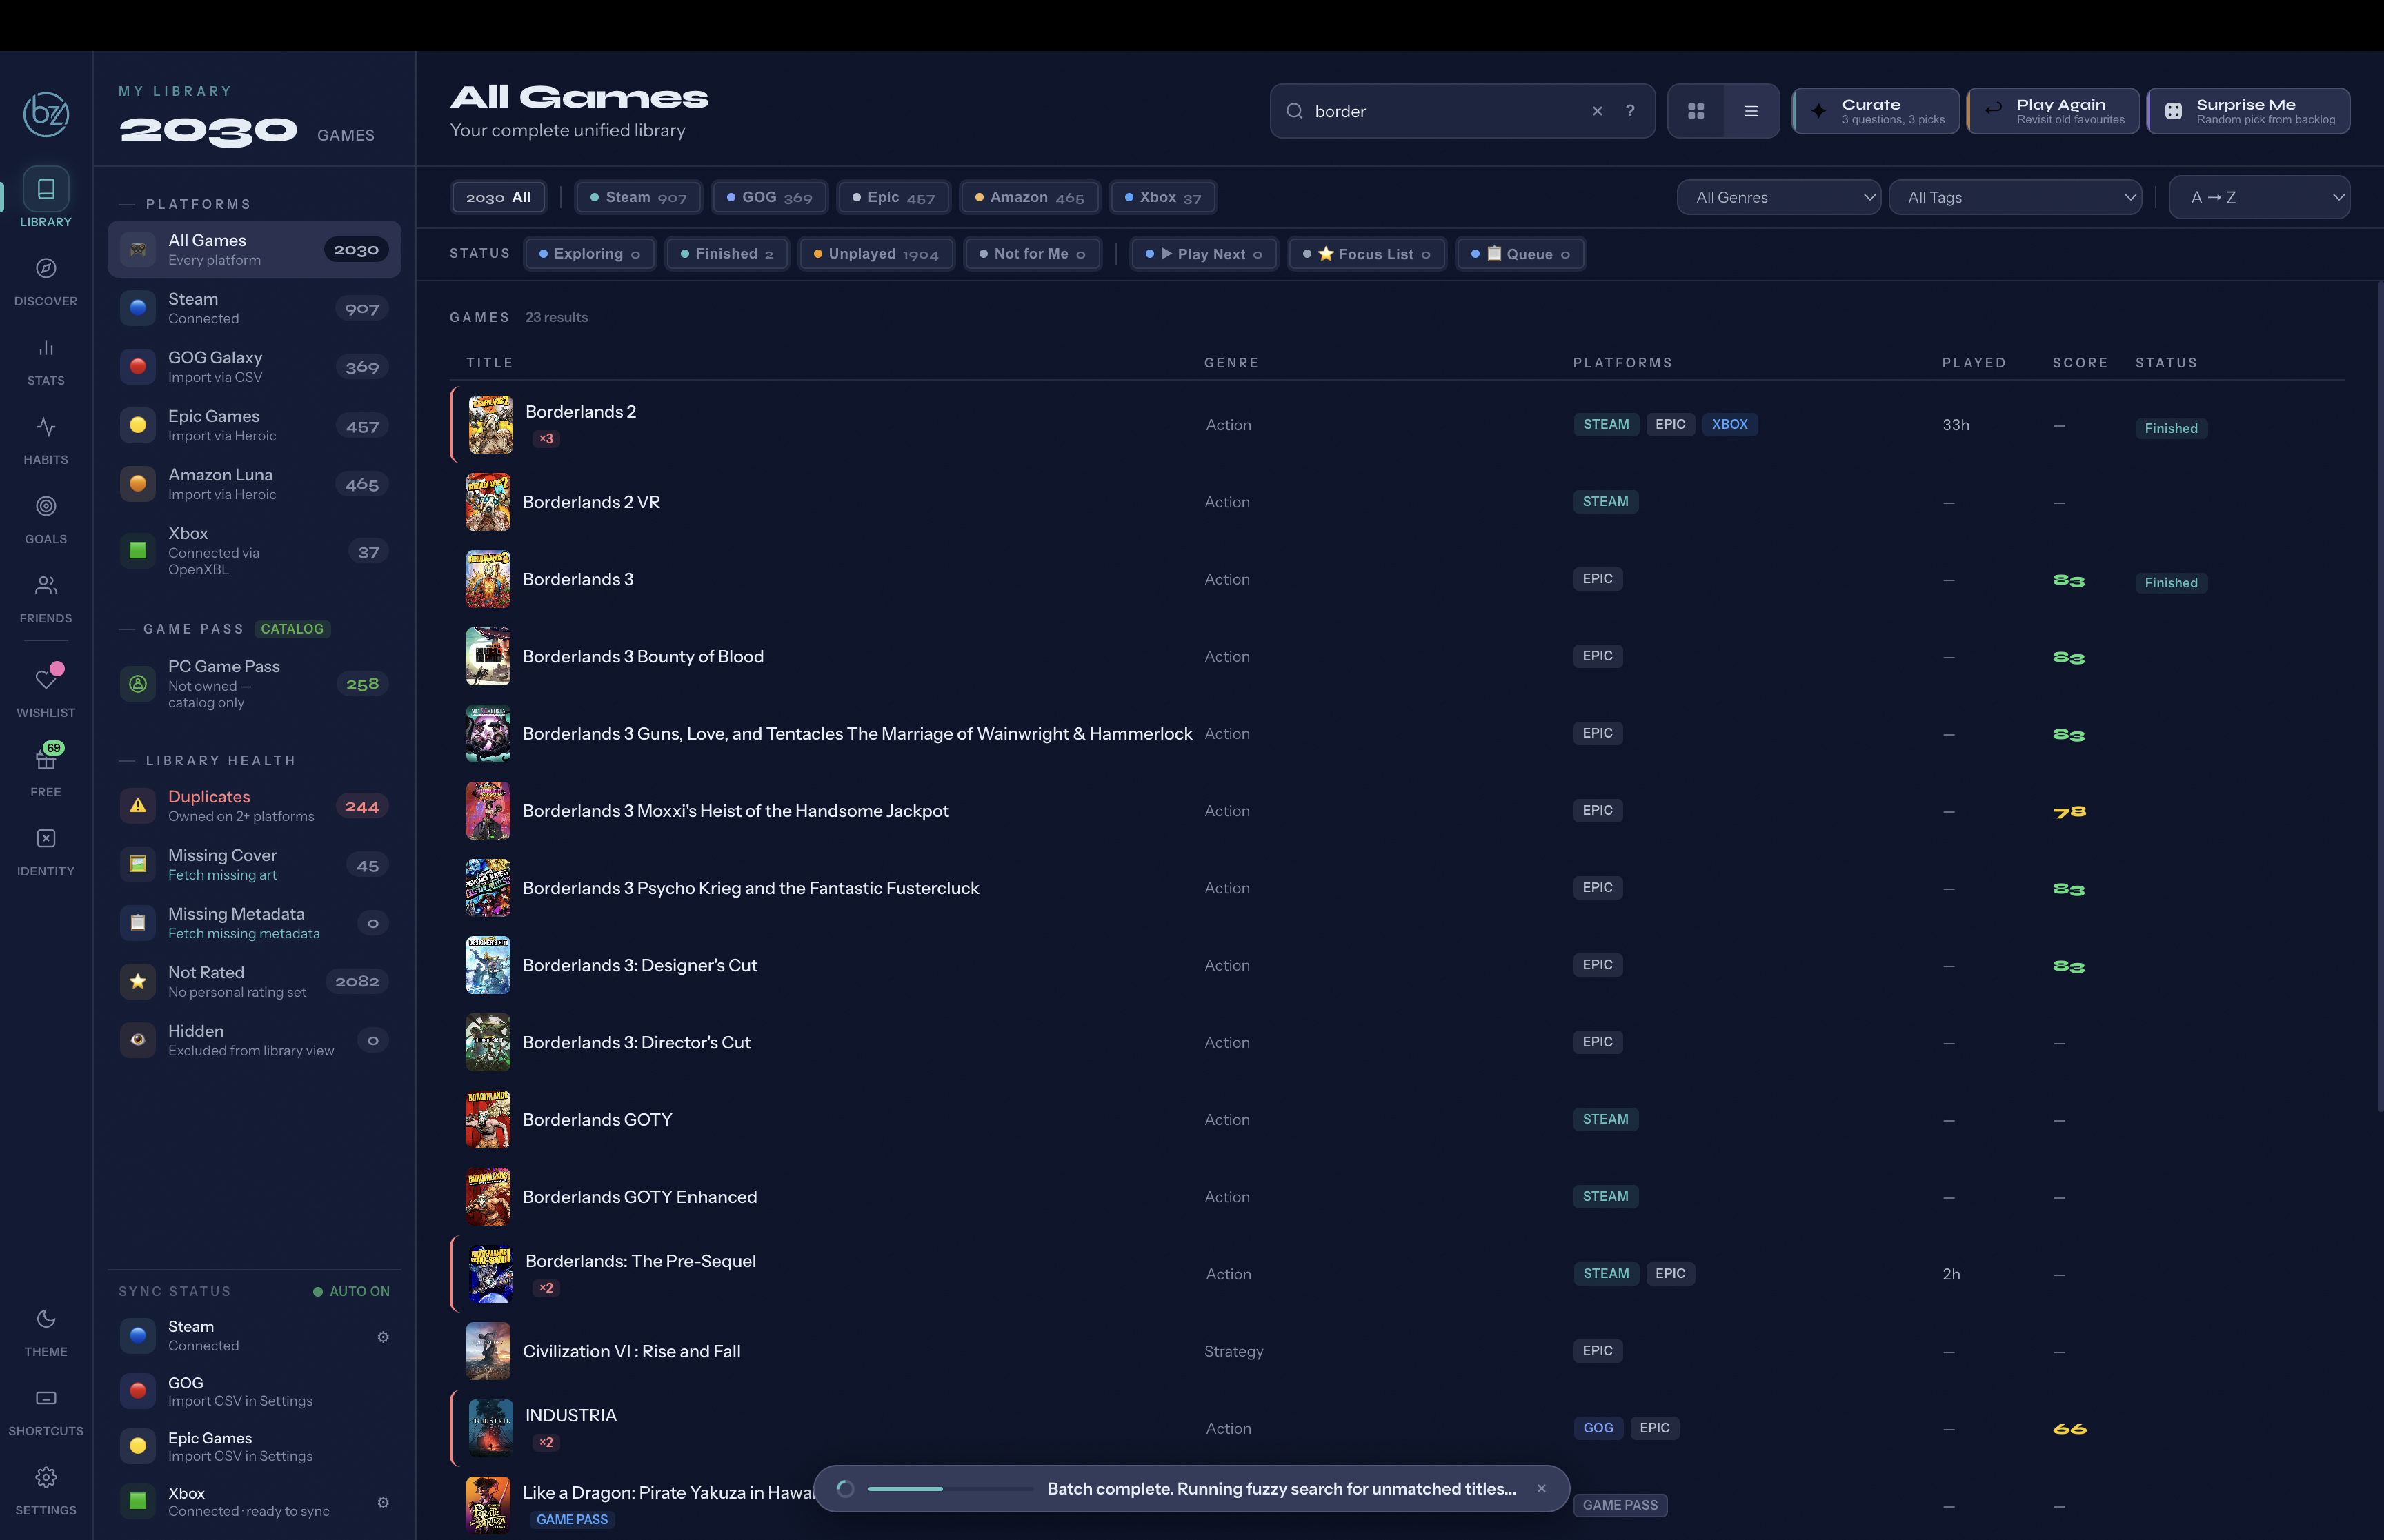Screen dimensions: 2384x1540
Task: Click the Play Again button
Action: 2053,111
